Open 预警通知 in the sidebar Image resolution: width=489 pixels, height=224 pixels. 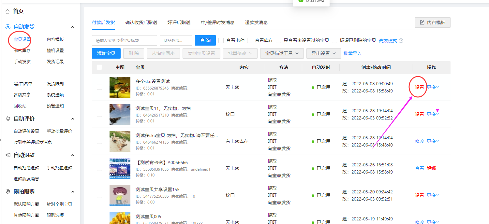pyautogui.click(x=55, y=106)
